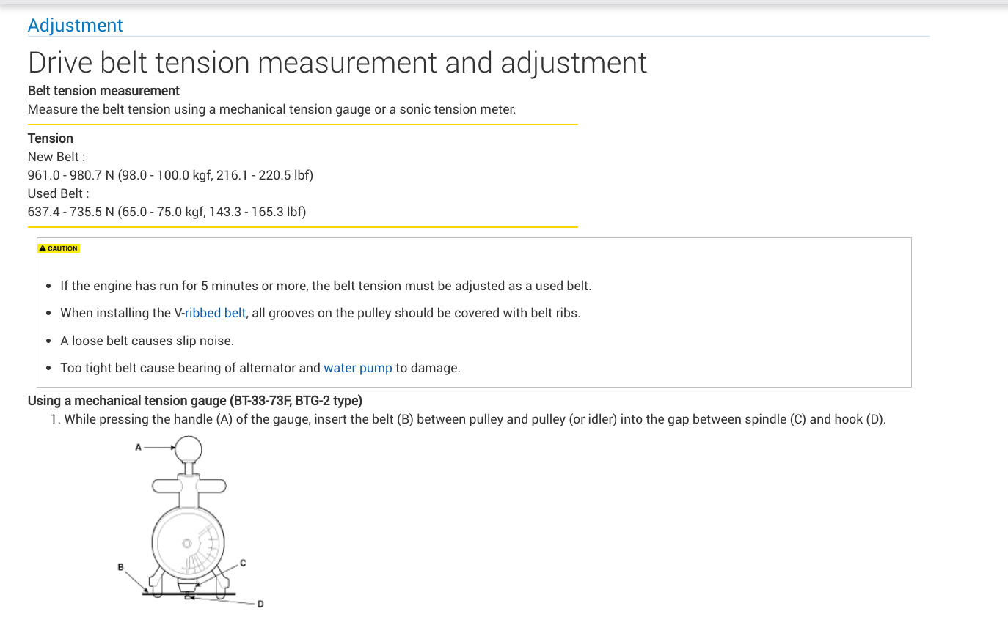
Task: Click label D in the gauge diagram
Action: [260, 604]
